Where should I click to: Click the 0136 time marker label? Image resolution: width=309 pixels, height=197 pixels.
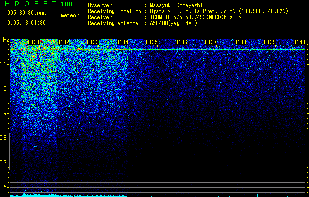click(181, 42)
